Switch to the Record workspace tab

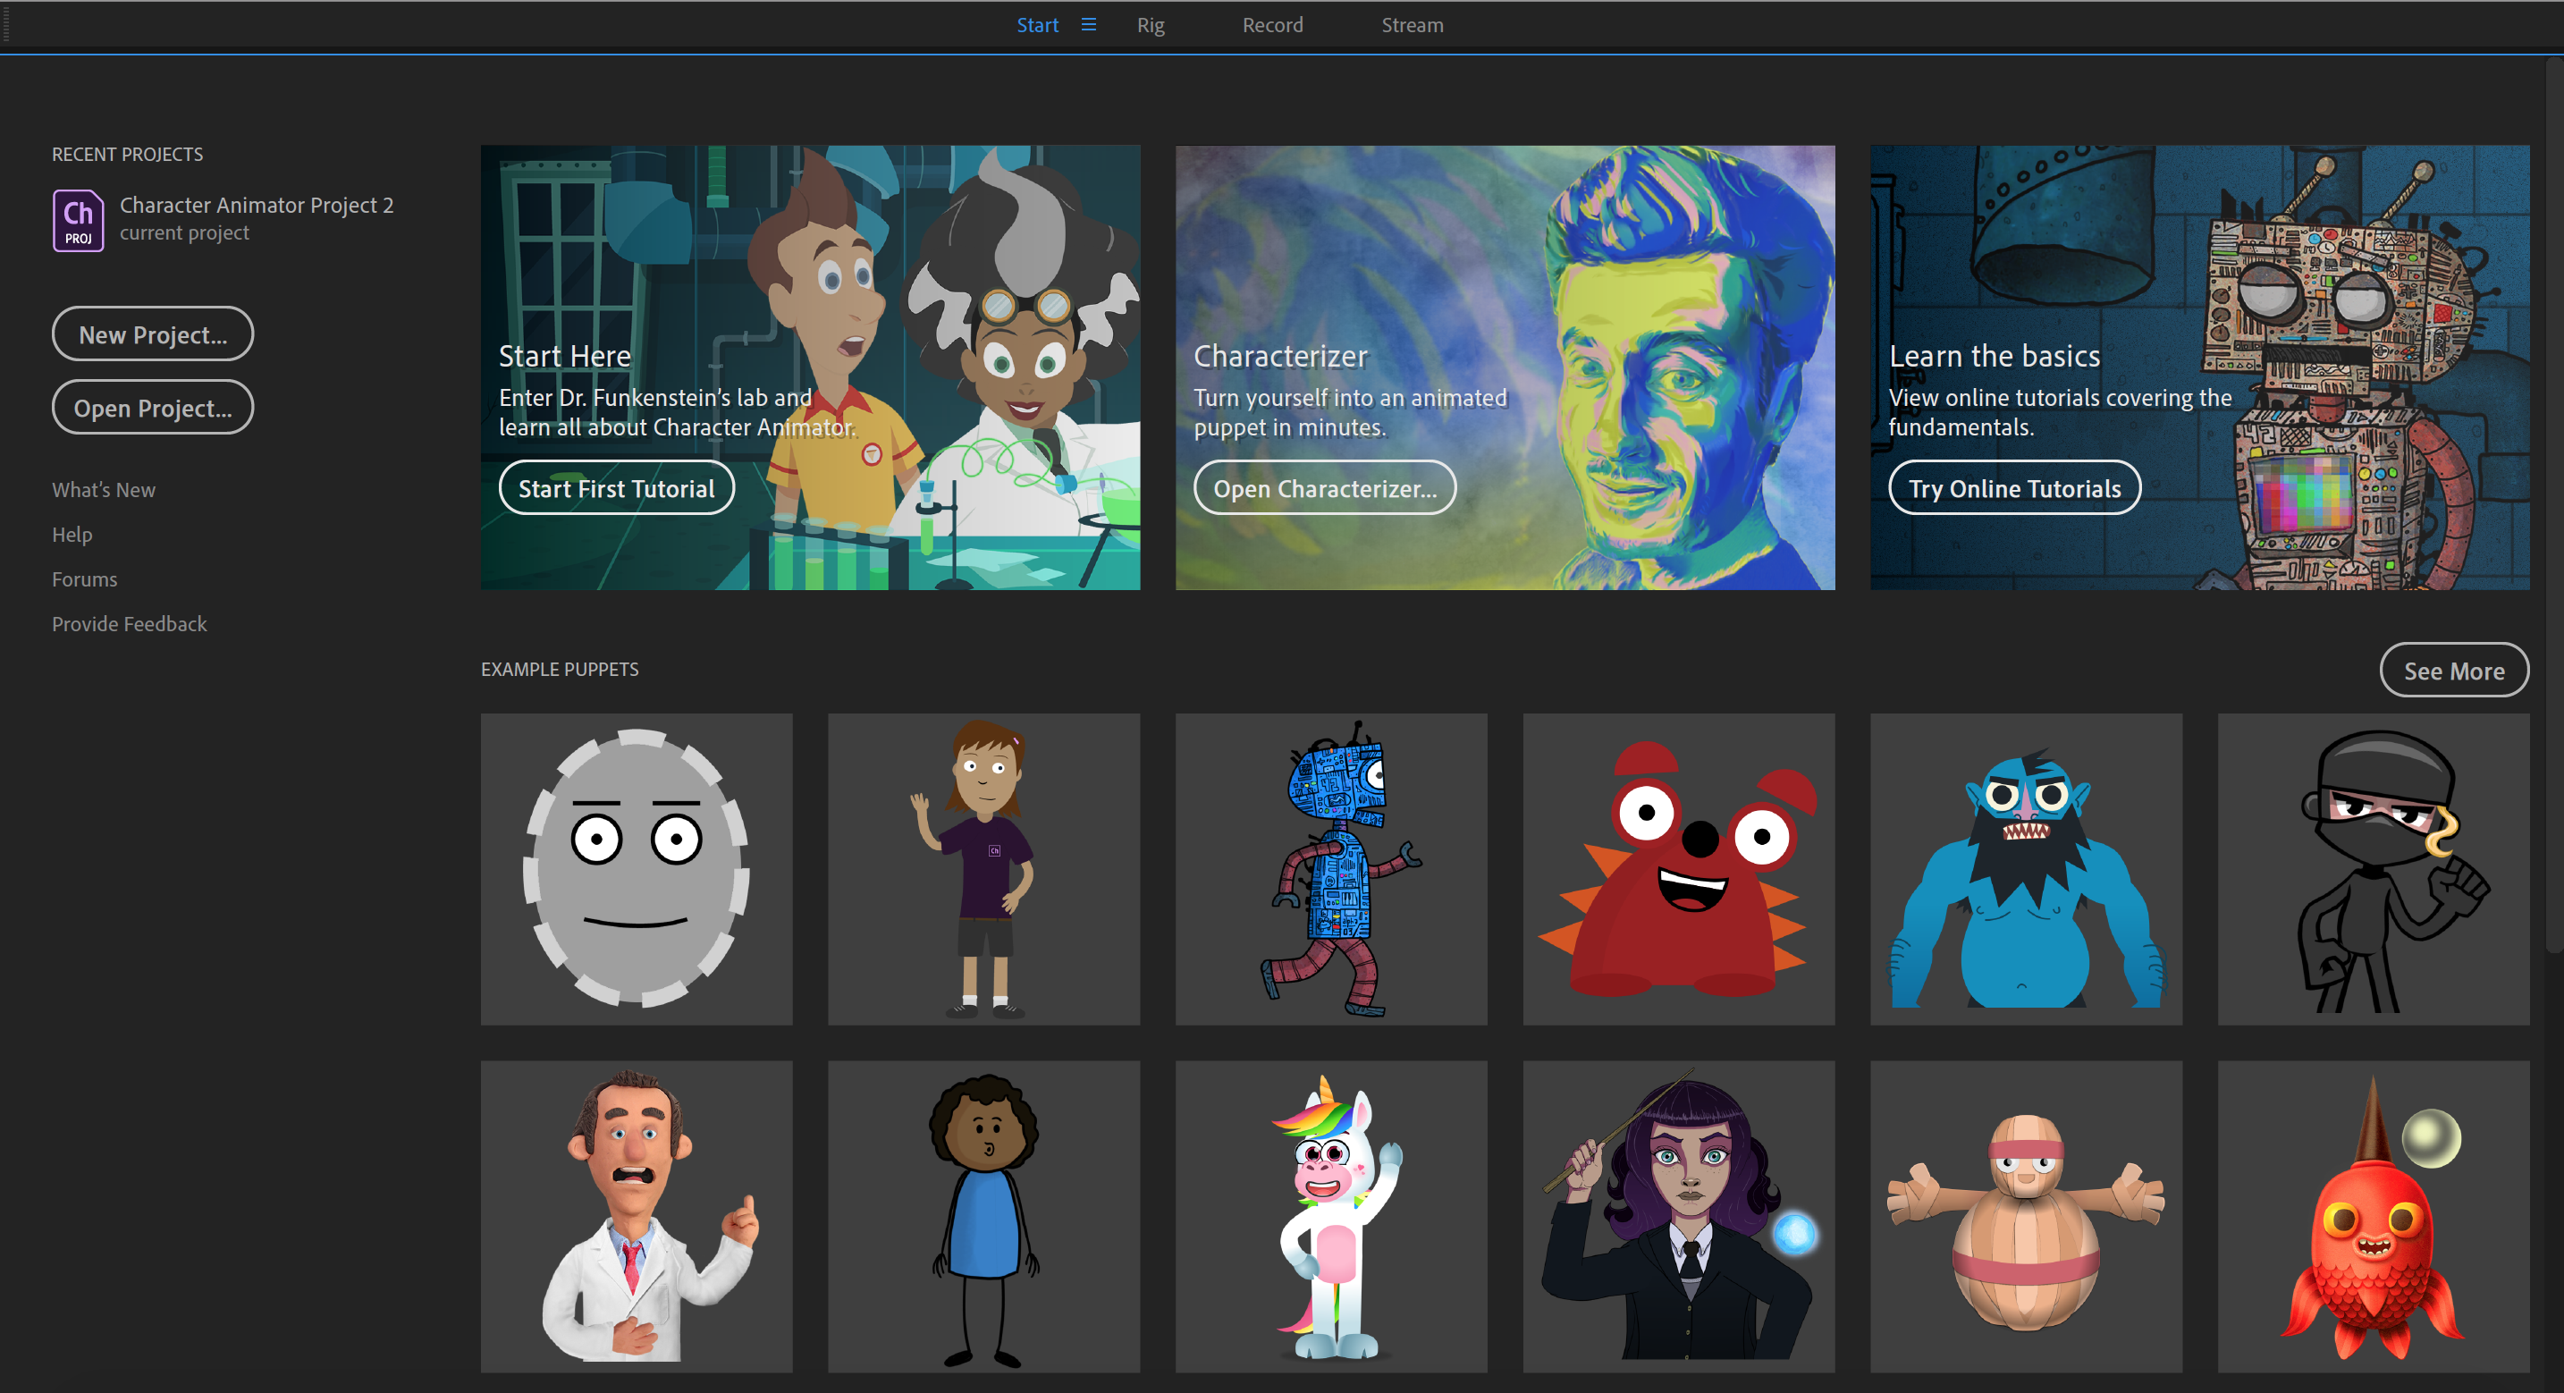[x=1272, y=25]
